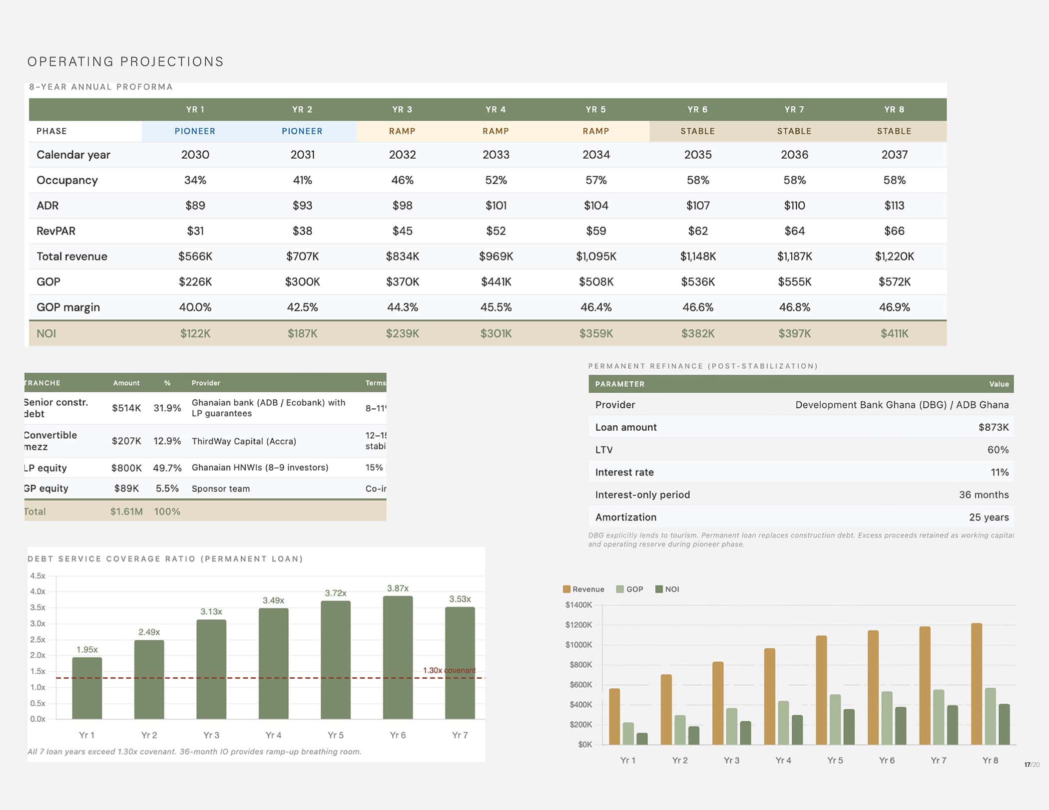Select the Yr 6 DSCR bar labeled 3.87x
Viewport: 1049px width, 810px height.
tap(398, 657)
